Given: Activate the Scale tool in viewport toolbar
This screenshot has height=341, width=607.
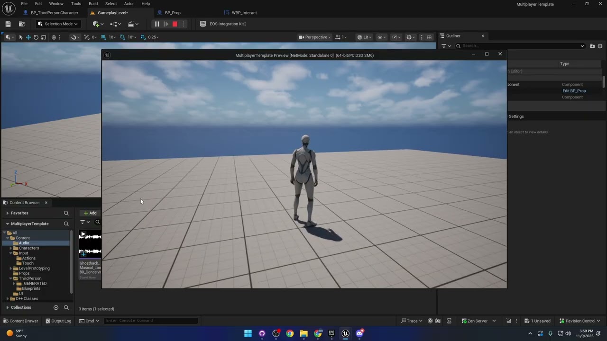Looking at the screenshot, I should coord(44,37).
